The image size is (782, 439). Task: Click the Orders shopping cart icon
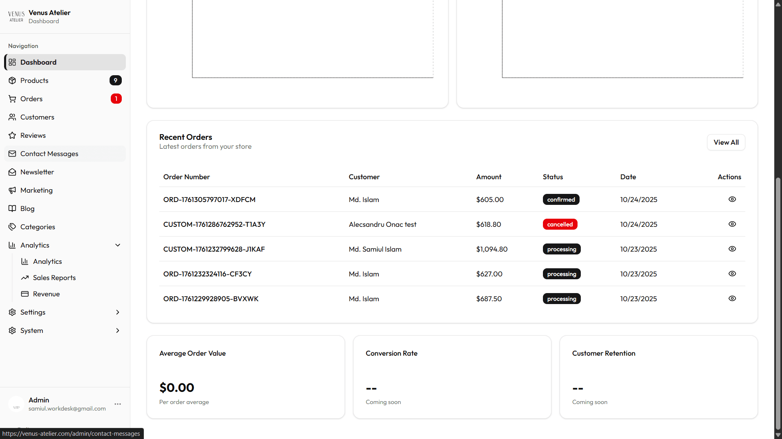(x=12, y=99)
